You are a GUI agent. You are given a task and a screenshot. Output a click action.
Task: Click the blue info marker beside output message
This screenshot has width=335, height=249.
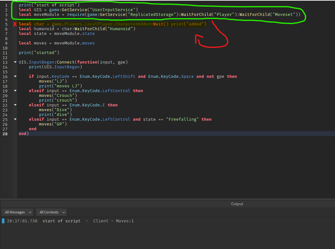(x=3, y=221)
